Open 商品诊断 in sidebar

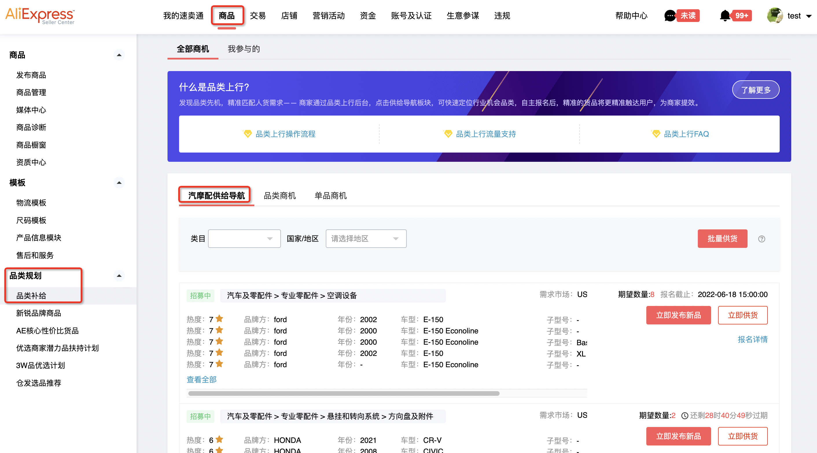point(31,127)
